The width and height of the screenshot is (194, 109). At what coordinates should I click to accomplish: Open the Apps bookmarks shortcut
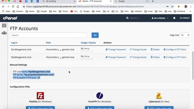[6, 11]
